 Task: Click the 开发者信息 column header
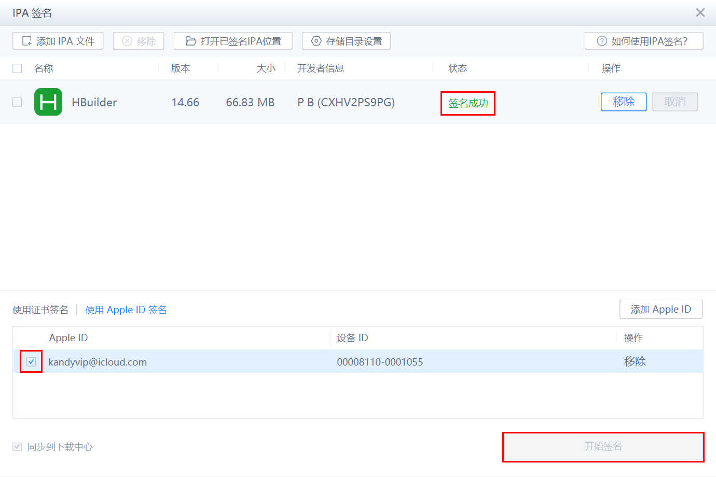click(x=321, y=68)
